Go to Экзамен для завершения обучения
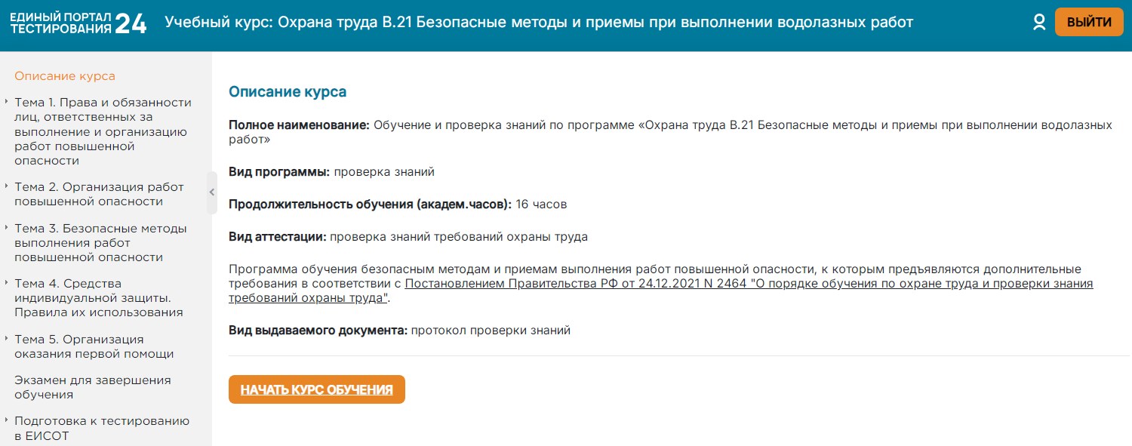 pyautogui.click(x=92, y=387)
